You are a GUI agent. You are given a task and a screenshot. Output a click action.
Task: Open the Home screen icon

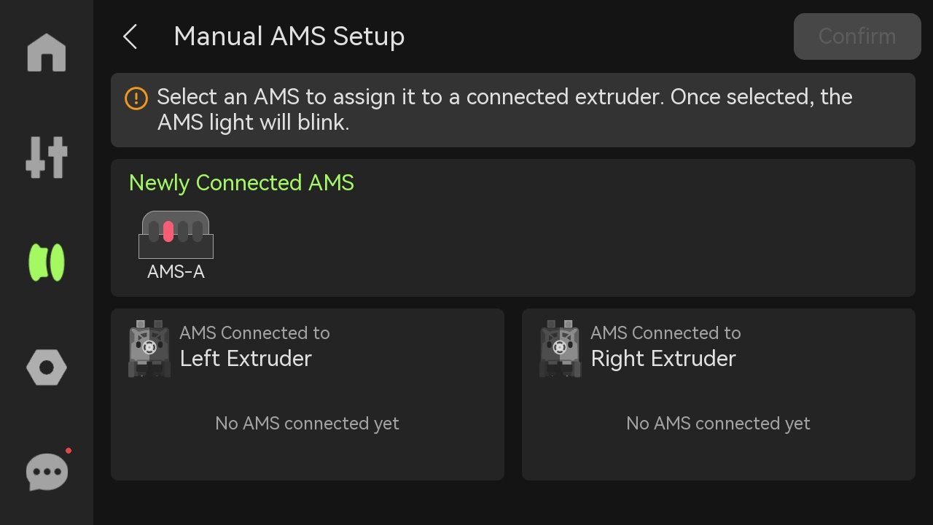[47, 52]
